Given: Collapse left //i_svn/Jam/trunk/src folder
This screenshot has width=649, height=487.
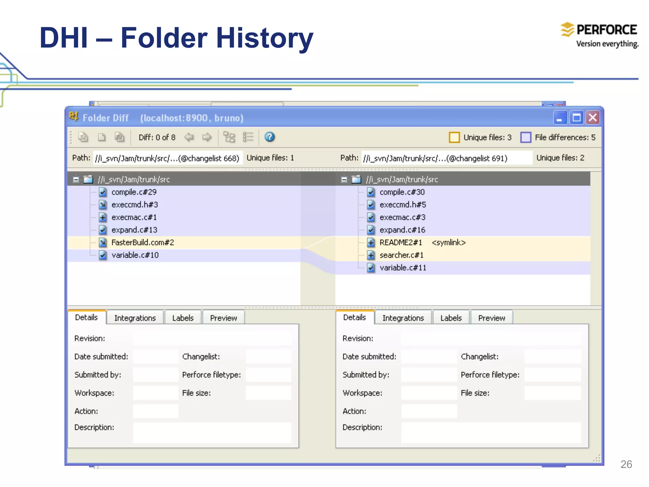Looking at the screenshot, I should tap(76, 180).
